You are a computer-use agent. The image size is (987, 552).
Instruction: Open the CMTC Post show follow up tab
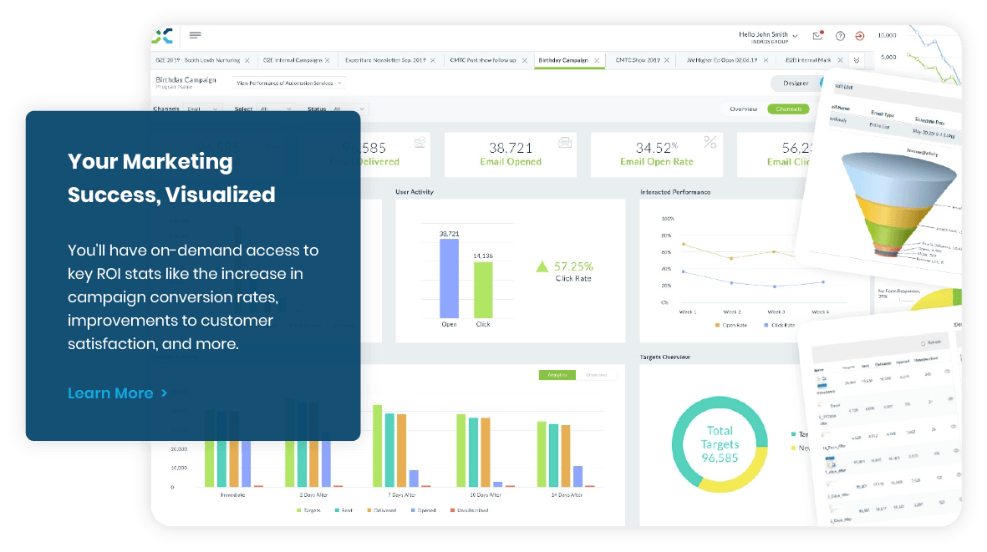[x=483, y=60]
